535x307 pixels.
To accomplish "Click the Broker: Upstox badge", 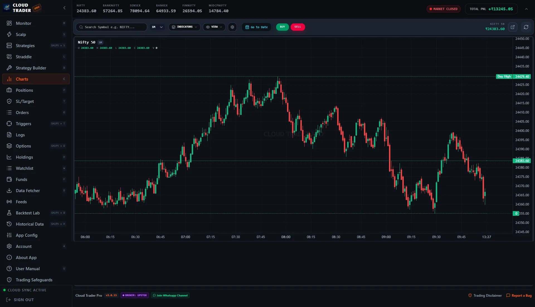I will pyautogui.click(x=135, y=295).
